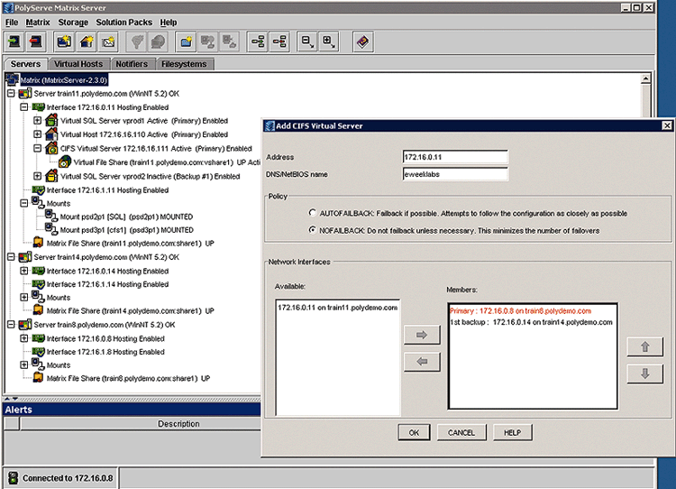
Task: Click the grayed-out filter funnel toolbar icon
Action: pyautogui.click(x=137, y=42)
